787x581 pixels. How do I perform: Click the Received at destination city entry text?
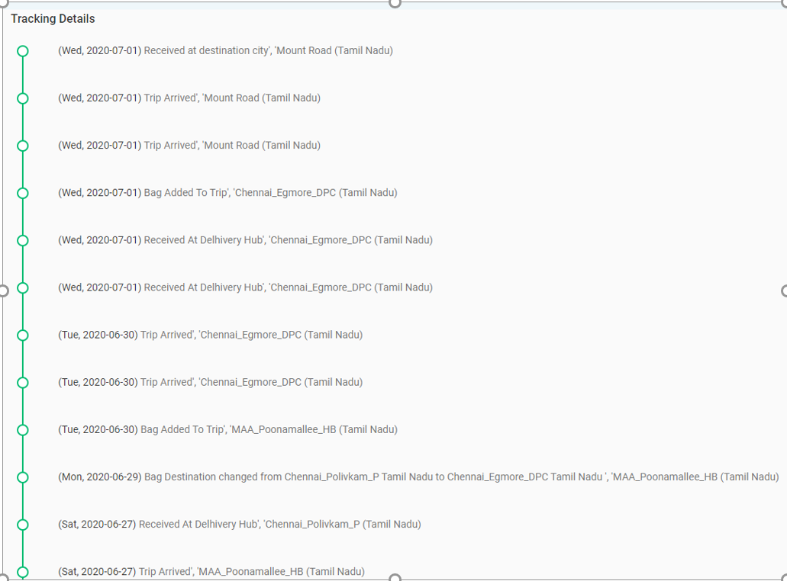point(225,51)
